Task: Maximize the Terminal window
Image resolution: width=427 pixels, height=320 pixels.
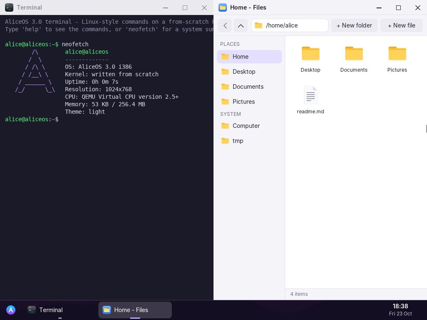Action: coord(185,7)
